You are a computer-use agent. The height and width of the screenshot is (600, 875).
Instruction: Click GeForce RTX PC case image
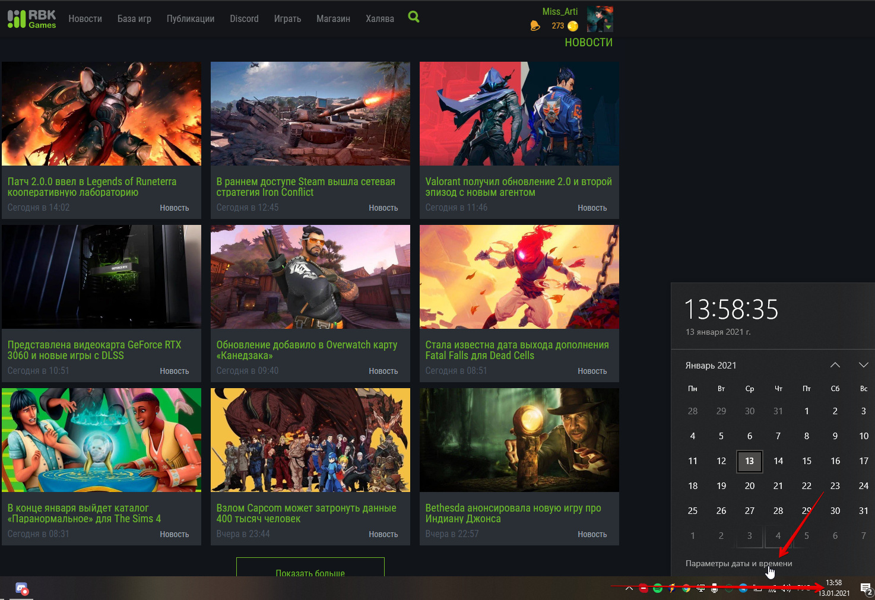pos(102,277)
